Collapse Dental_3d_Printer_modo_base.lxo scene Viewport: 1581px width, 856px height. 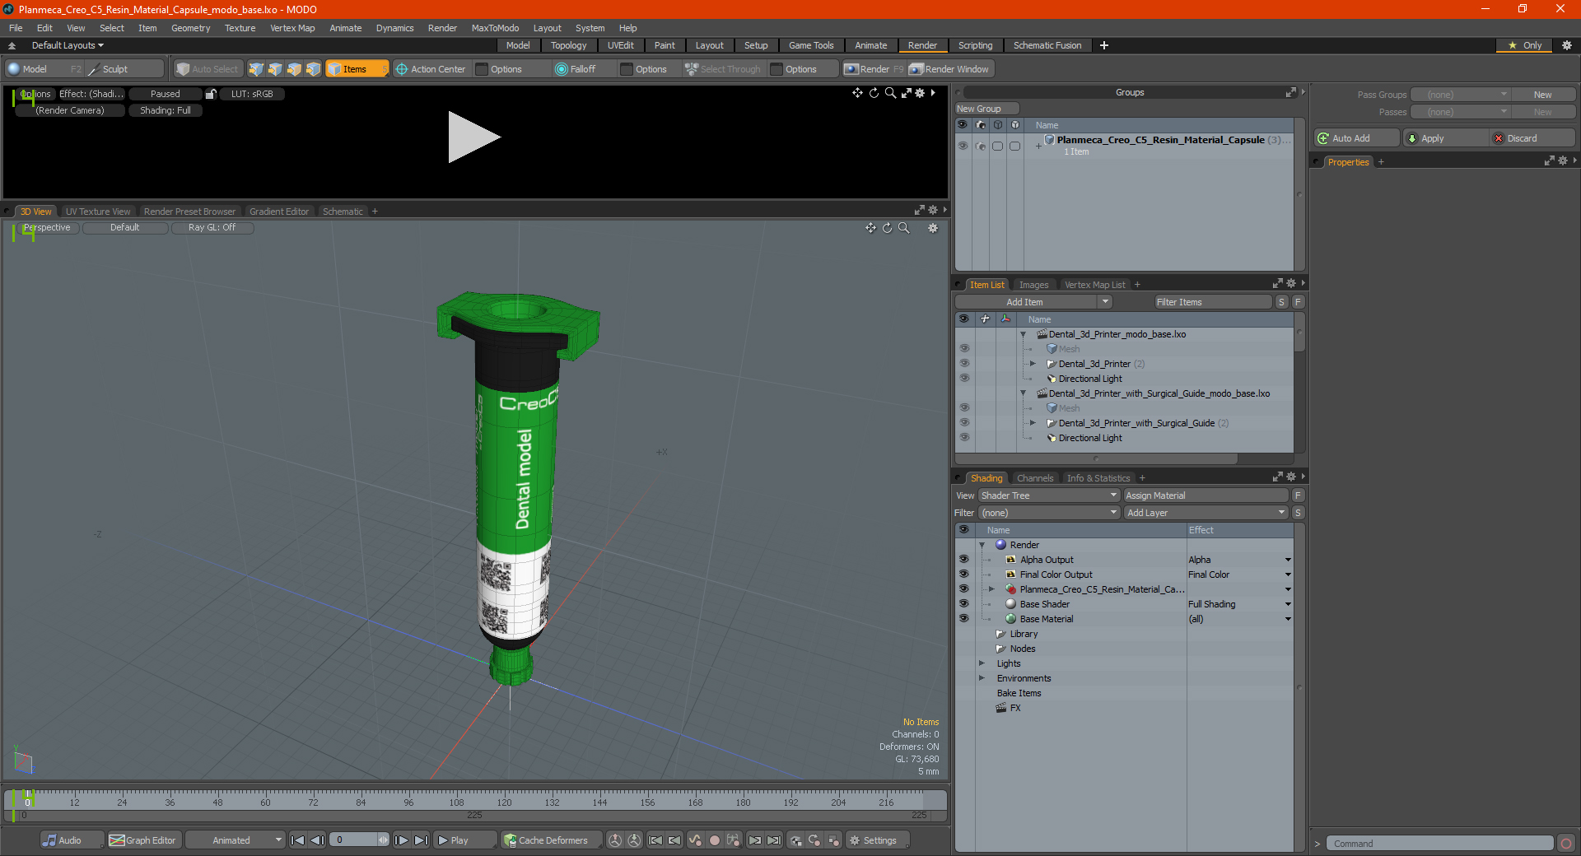pos(1024,334)
